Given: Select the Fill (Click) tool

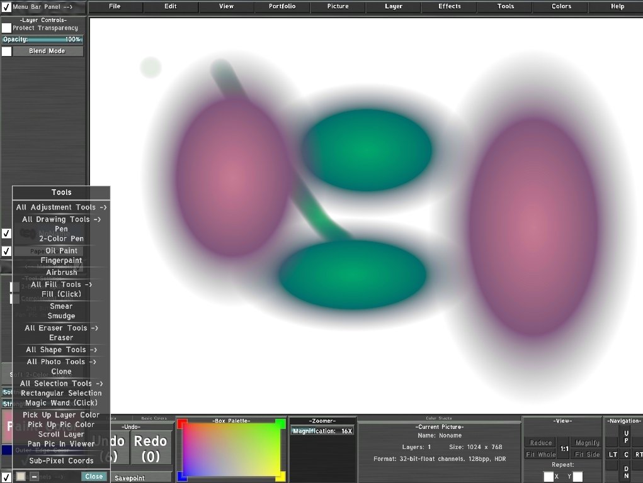Looking at the screenshot, I should click(61, 294).
